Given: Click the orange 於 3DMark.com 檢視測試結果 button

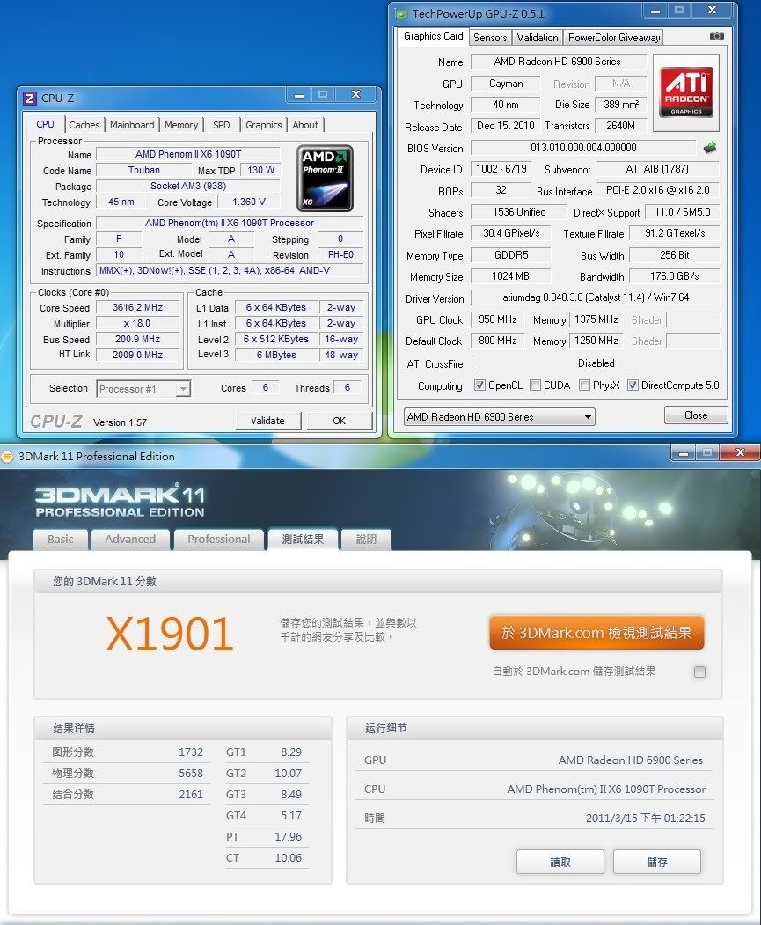Looking at the screenshot, I should point(596,633).
